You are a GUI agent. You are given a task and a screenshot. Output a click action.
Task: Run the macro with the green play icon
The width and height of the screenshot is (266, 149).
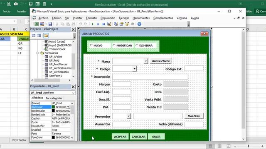click(x=92, y=24)
